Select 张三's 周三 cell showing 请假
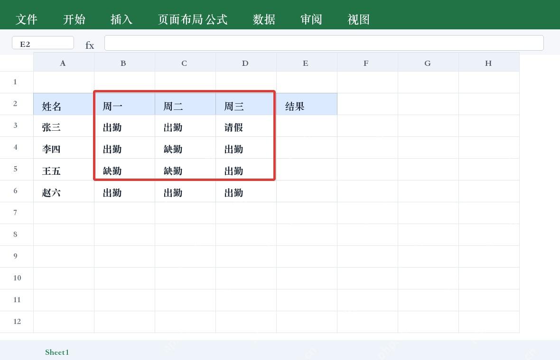Viewport: 560px width, 360px height. coord(246,126)
